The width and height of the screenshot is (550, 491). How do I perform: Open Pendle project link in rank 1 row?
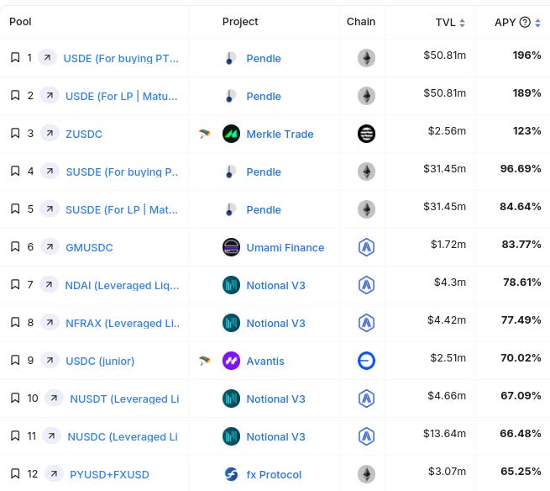(x=264, y=58)
